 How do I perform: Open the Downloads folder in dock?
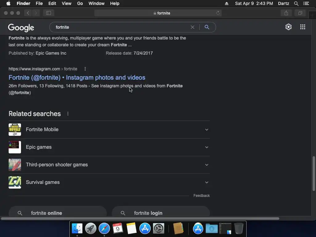tap(212, 229)
